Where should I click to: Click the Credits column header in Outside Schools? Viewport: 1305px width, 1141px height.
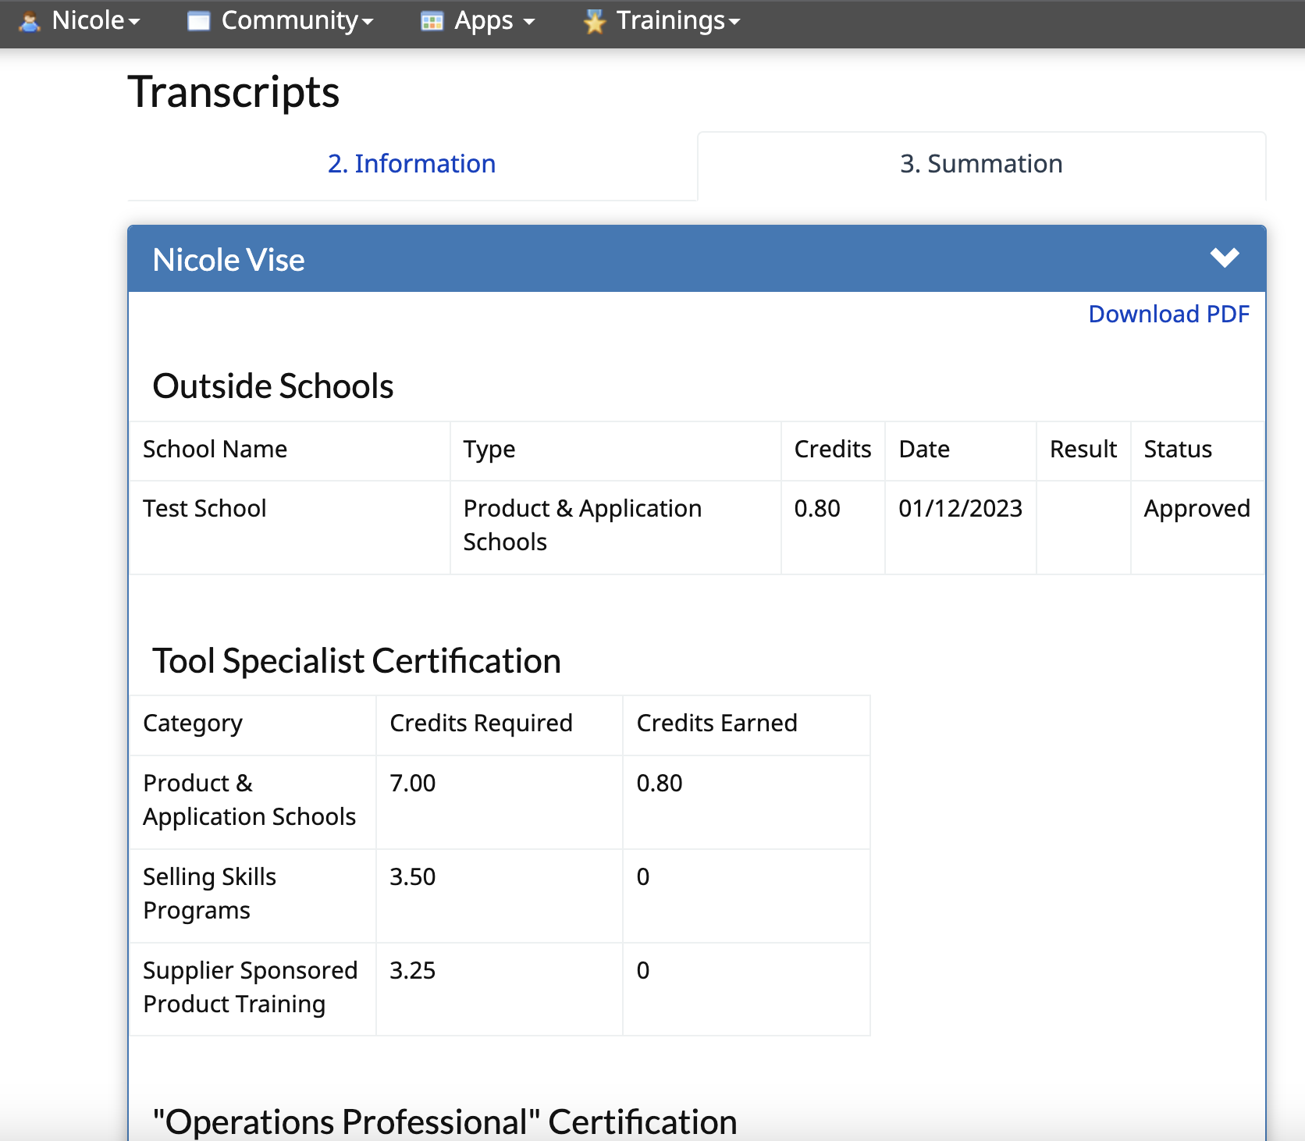point(832,450)
